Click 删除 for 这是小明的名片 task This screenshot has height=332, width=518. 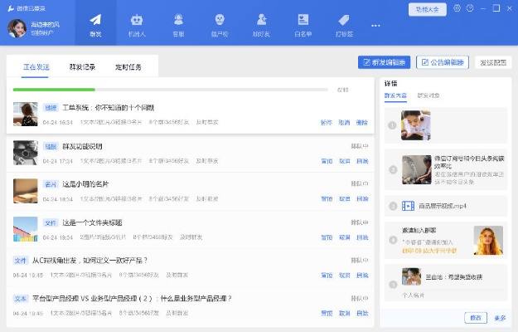[362, 198]
